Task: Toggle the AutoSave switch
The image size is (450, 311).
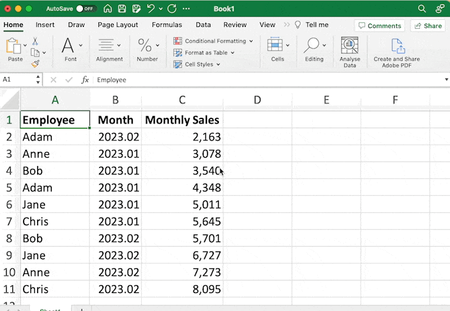Action: click(x=85, y=8)
